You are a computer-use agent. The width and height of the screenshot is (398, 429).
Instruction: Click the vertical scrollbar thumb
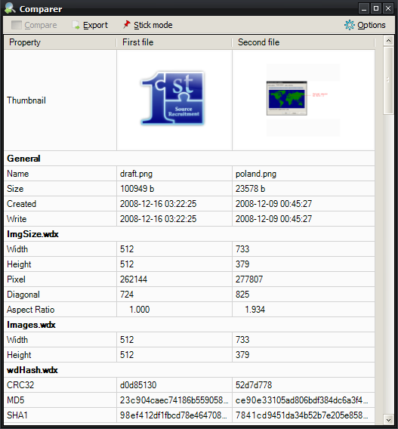point(388,80)
